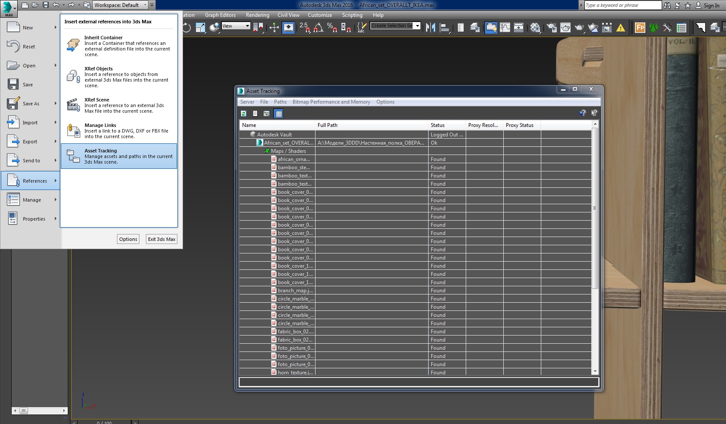This screenshot has width=726, height=424.
Task: Open the Graph Editors menu
Action: 220,15
